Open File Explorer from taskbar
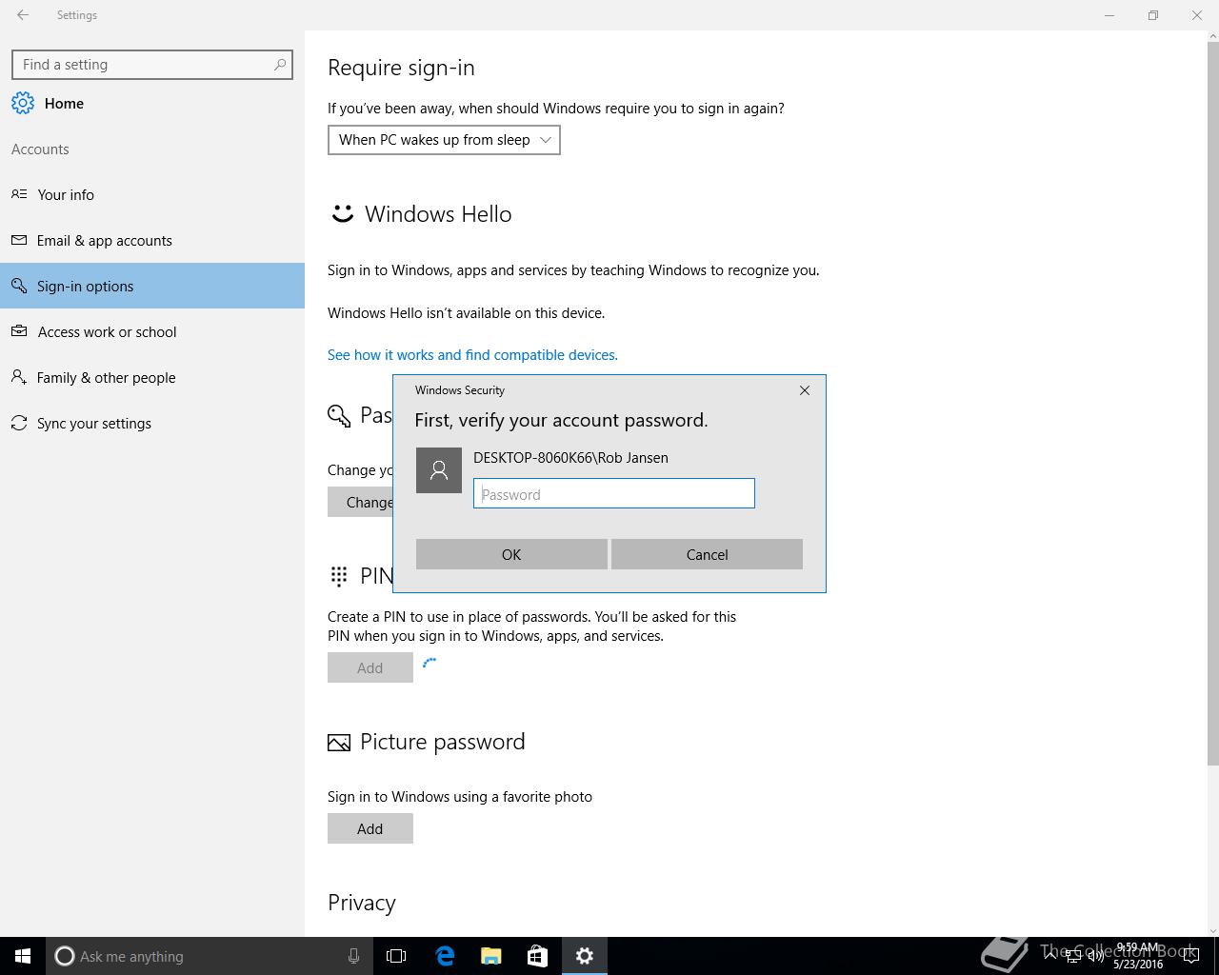Screen dimensions: 1219x975 491,956
